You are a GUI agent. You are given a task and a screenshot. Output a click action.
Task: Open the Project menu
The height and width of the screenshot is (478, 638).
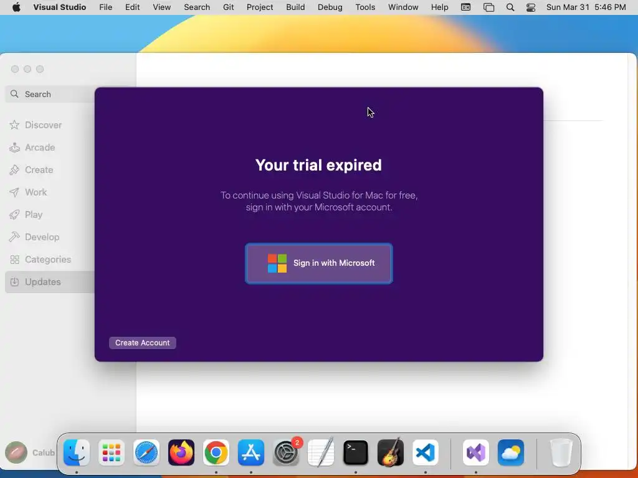(260, 7)
